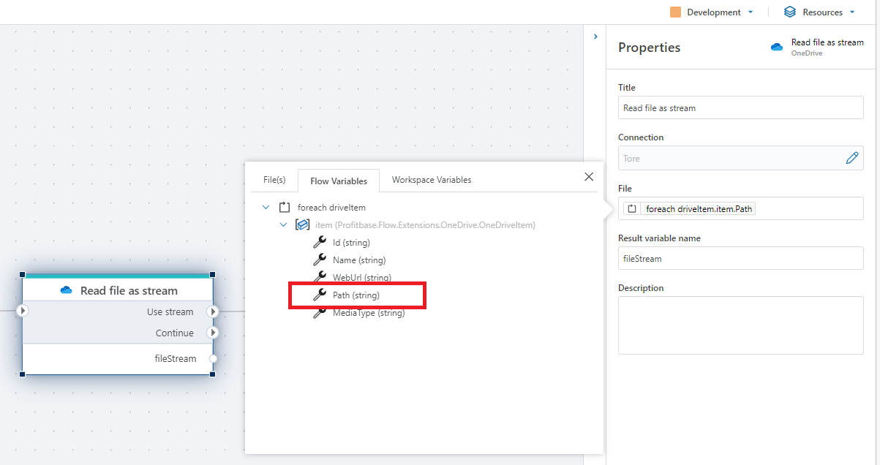Close the variable picker popup
This screenshot has height=465, width=880.
coord(589,176)
